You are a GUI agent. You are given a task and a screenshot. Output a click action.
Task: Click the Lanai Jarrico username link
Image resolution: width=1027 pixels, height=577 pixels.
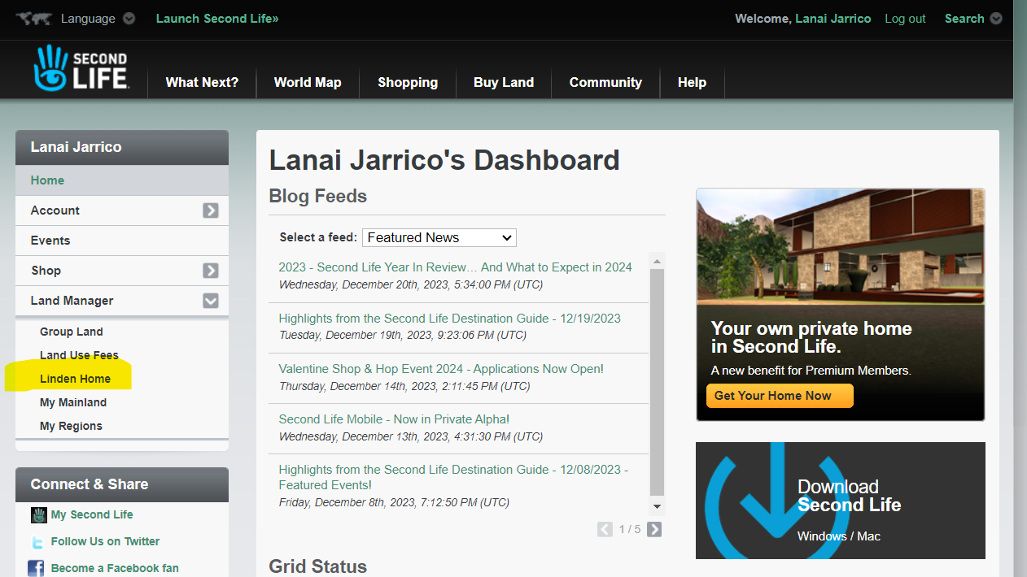coord(833,18)
